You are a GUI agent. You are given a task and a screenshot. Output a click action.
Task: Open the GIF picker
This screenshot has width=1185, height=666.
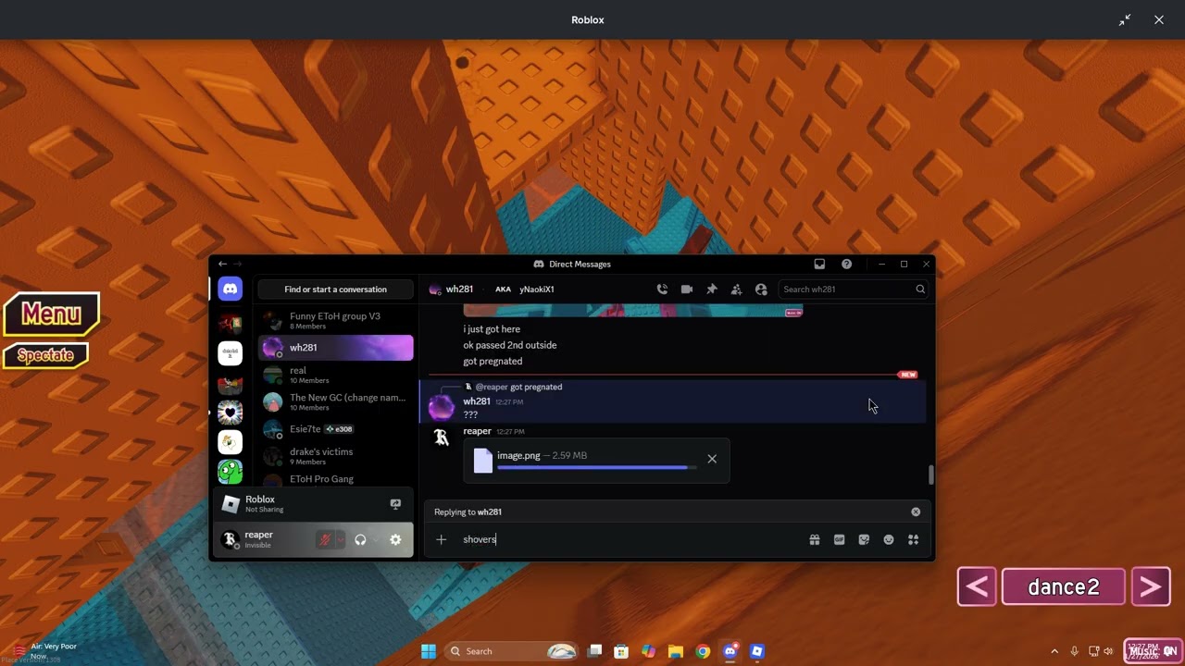click(840, 539)
